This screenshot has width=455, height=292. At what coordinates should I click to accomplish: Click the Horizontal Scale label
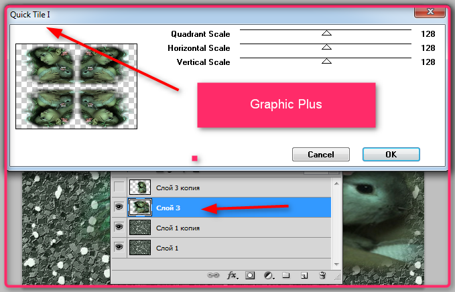coord(199,48)
